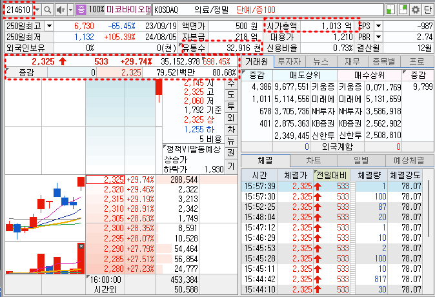Click the 정적VI발동예상 label
The height and width of the screenshot is (297, 435).
(x=194, y=149)
